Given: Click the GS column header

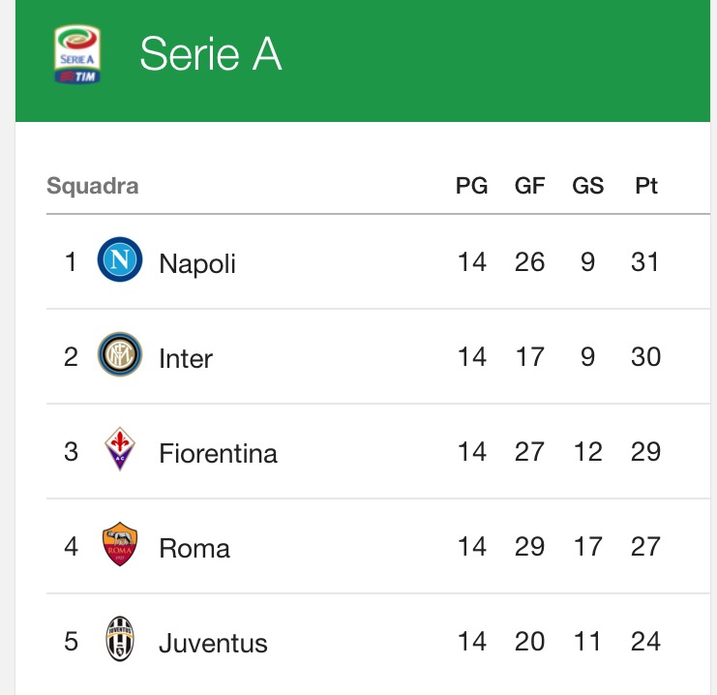Looking at the screenshot, I should point(588,186).
